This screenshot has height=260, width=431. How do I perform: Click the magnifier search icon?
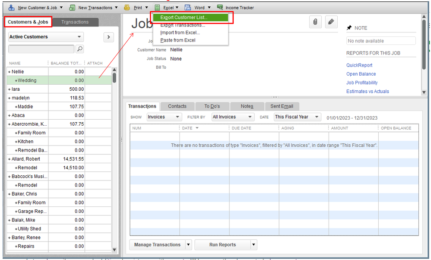[80, 49]
